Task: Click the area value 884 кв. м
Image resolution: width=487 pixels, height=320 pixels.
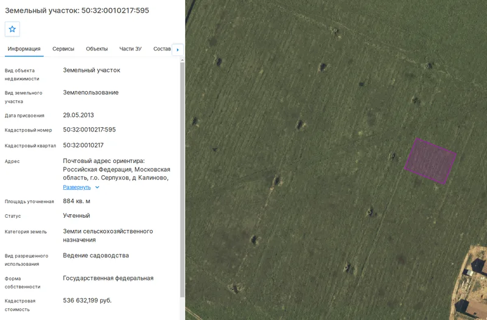Action: [x=77, y=201]
